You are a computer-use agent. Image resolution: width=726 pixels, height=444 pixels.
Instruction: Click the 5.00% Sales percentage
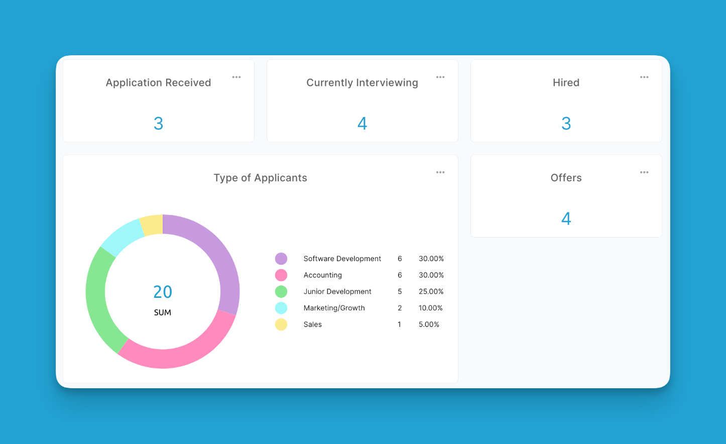429,324
